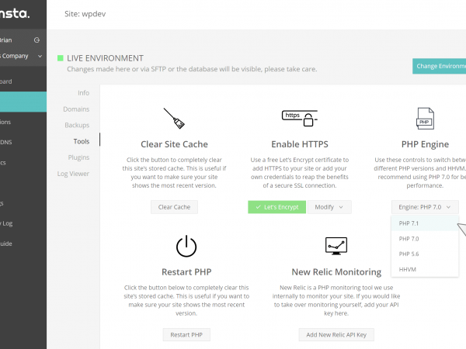
Task: Click Add New Relic API Key
Action: click(x=336, y=335)
